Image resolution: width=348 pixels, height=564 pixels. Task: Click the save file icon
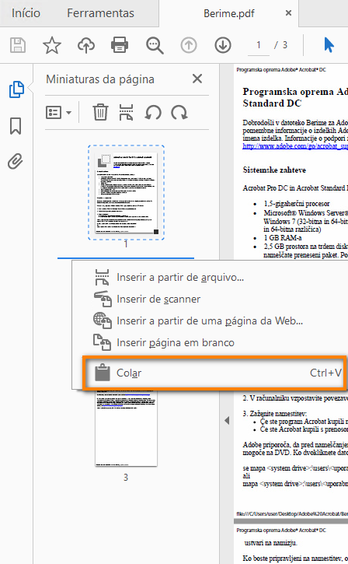18,45
